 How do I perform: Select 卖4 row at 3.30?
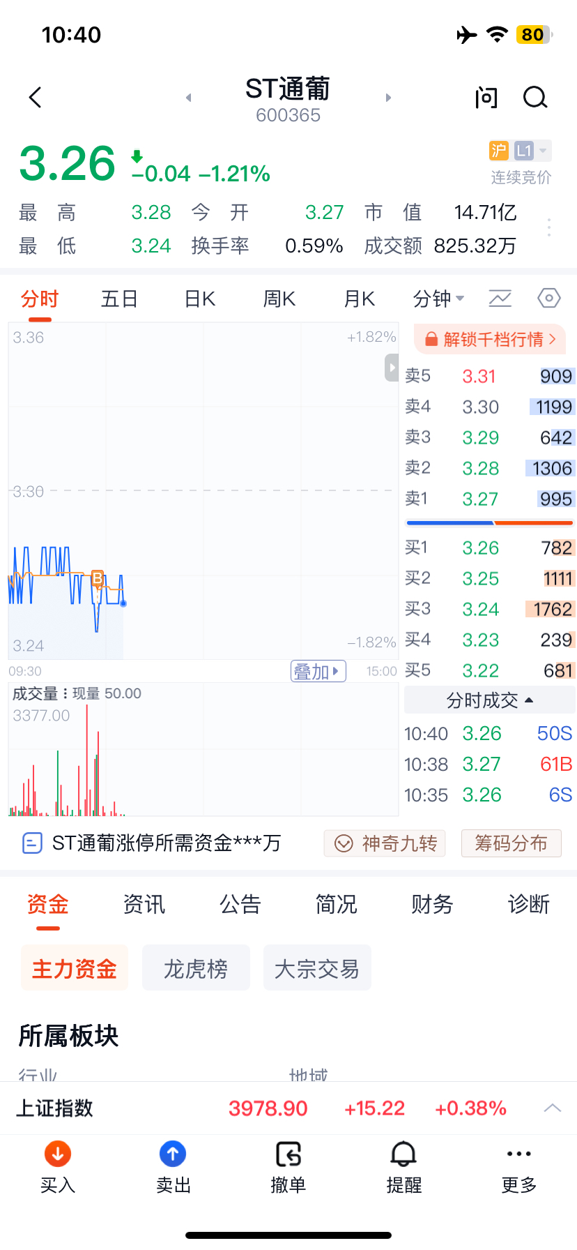(x=490, y=407)
